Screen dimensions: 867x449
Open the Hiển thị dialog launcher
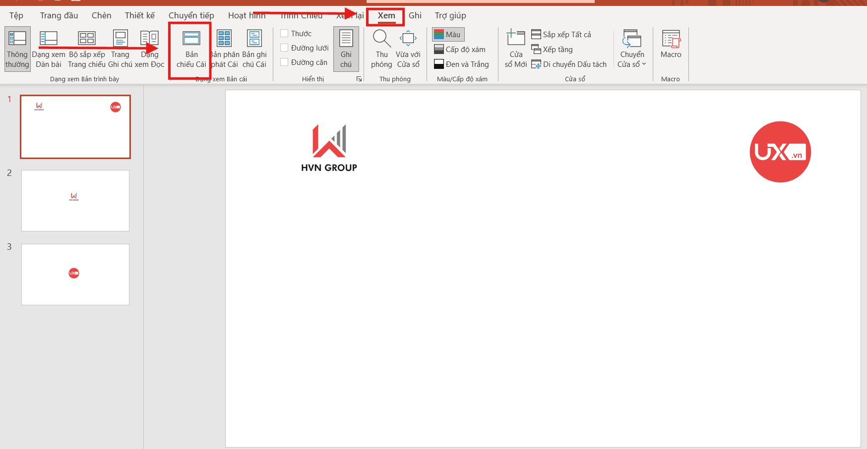coord(359,78)
